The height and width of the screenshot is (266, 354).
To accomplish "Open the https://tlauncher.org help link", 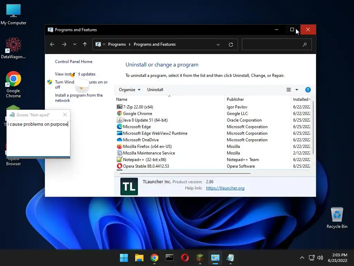I will tap(225, 188).
